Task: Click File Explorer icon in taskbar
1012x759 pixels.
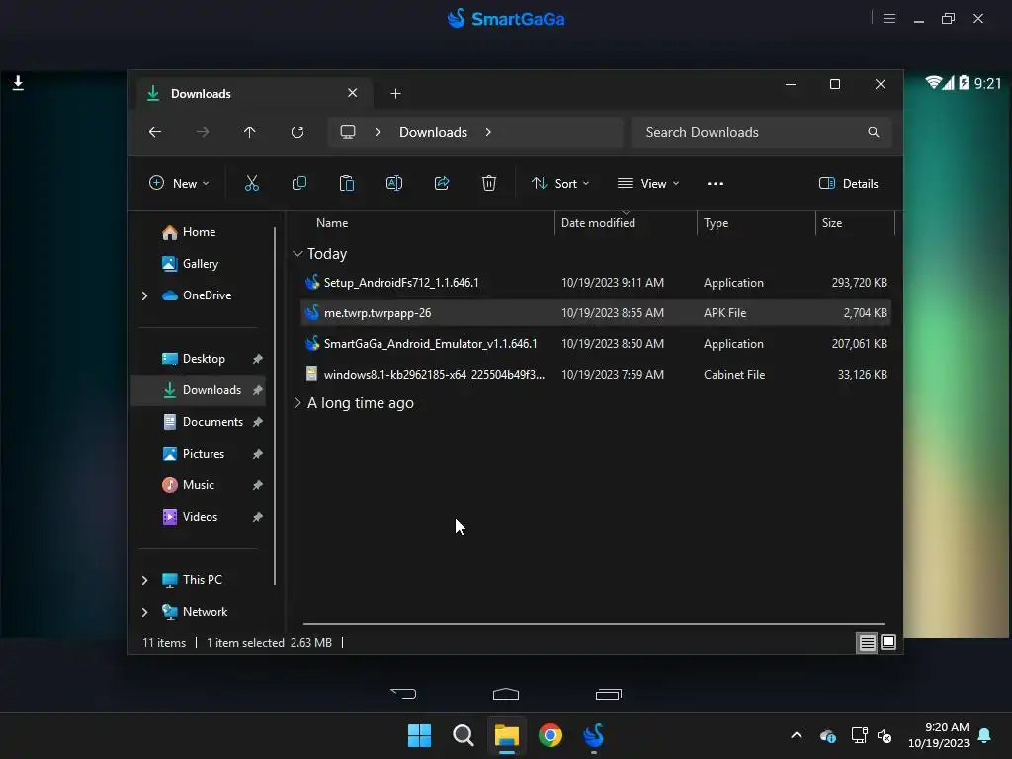Action: coord(507,735)
